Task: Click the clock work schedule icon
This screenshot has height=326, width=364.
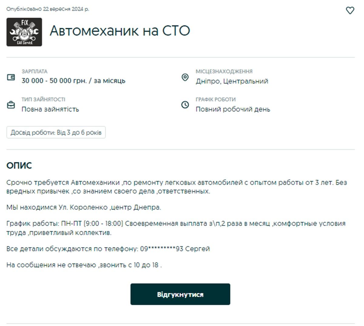Action: pyautogui.click(x=185, y=105)
